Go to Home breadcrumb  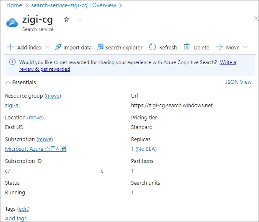click(14, 5)
